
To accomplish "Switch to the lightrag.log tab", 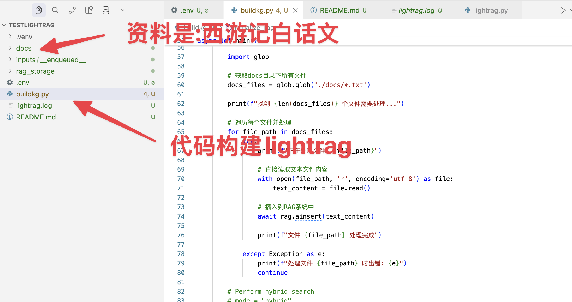I will 416,10.
